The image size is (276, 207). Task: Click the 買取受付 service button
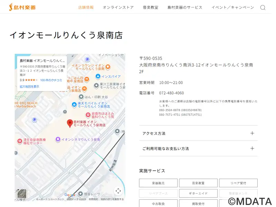[198, 204]
